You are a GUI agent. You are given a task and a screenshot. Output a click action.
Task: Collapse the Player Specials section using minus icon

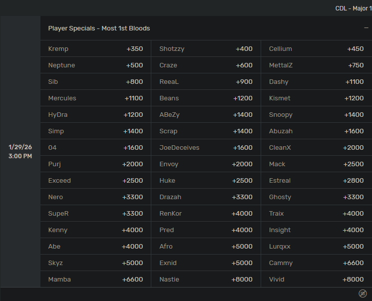(366, 28)
